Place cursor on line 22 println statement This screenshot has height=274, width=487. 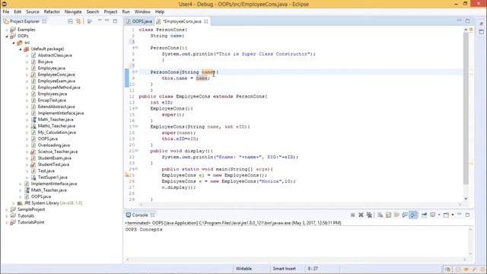pyautogui.click(x=230, y=158)
